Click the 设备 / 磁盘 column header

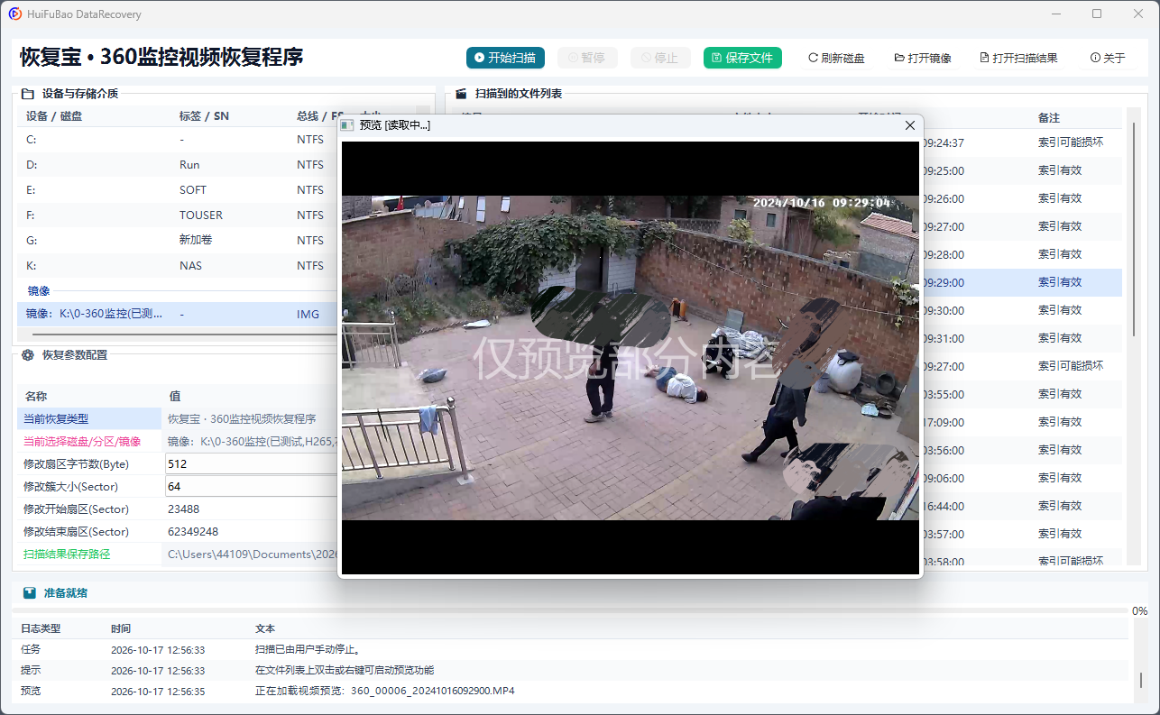(54, 116)
